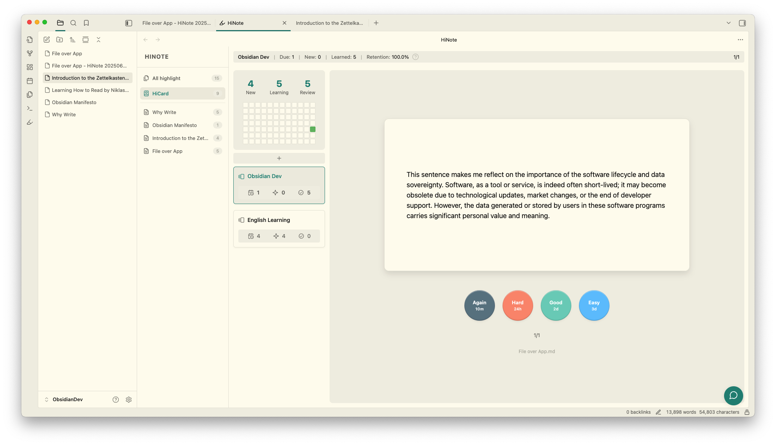Open the graph view ribbon icon
Image resolution: width=776 pixels, height=445 pixels.
(30, 53)
